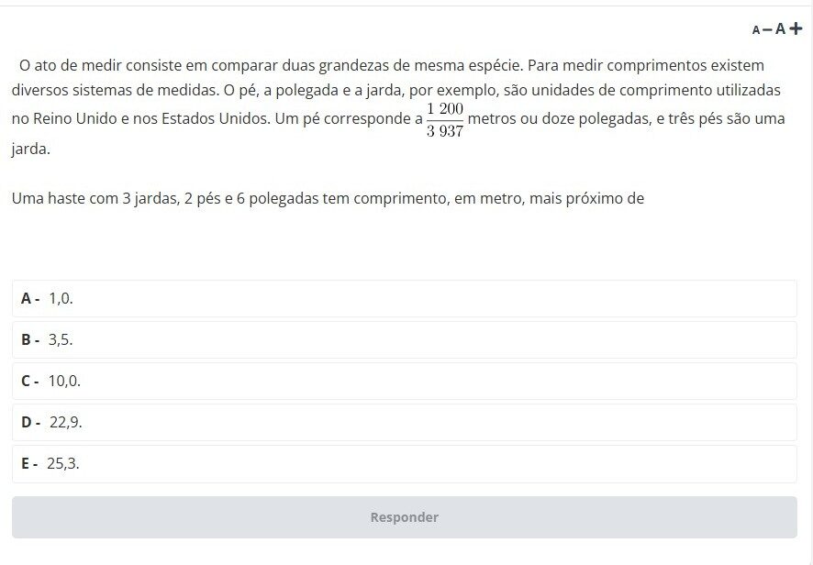Pick answer option C, 10,0
Screen dimensions: 813x565
(x=404, y=381)
